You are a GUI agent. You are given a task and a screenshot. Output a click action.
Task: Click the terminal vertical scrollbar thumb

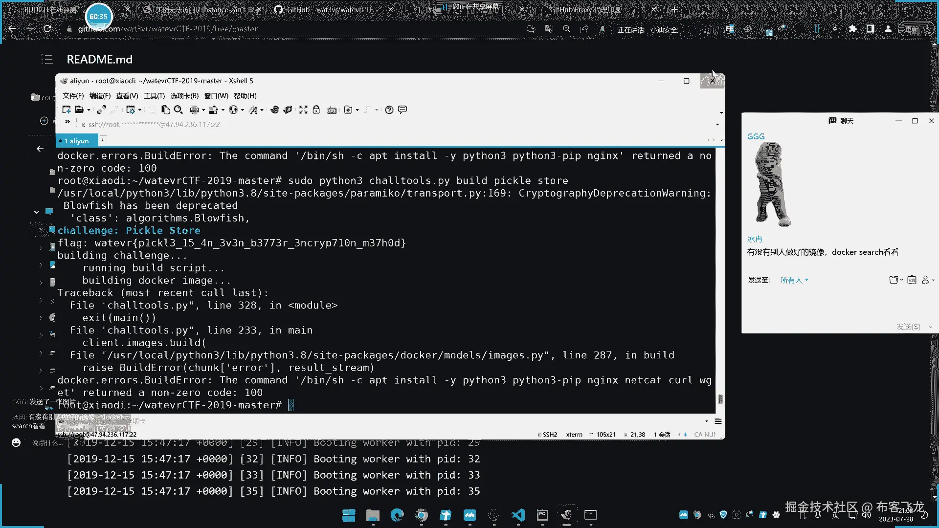(720, 399)
